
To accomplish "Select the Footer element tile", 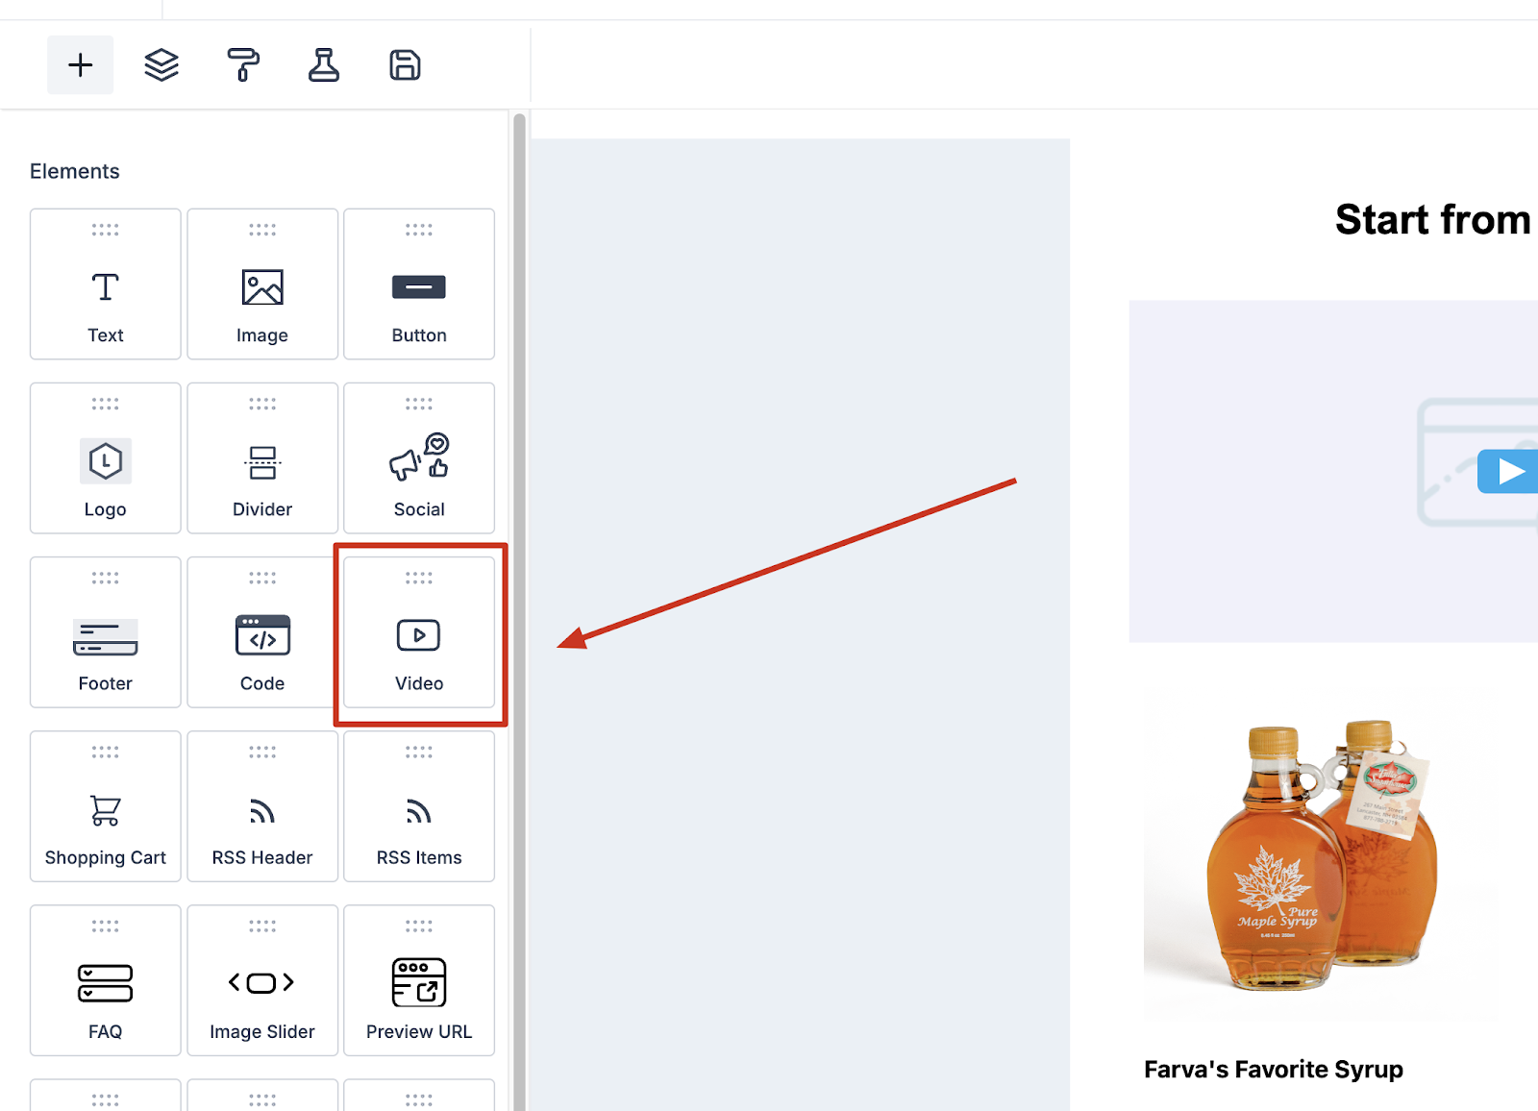I will pyautogui.click(x=106, y=632).
